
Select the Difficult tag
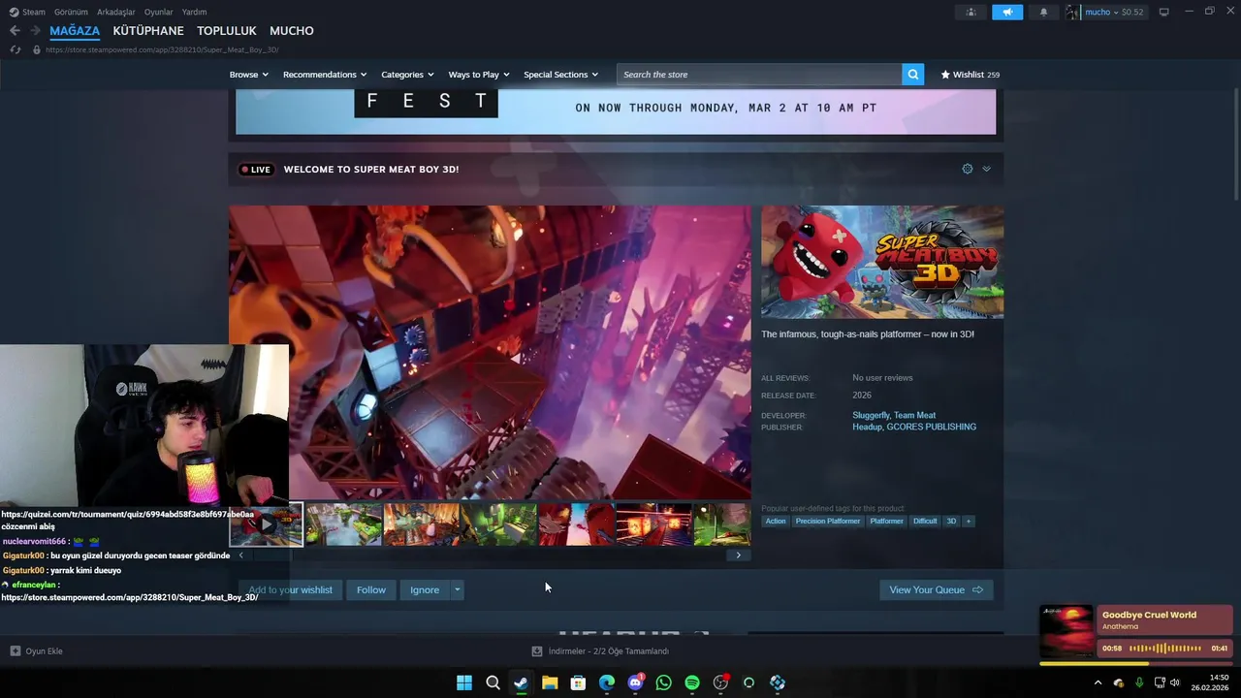(925, 522)
